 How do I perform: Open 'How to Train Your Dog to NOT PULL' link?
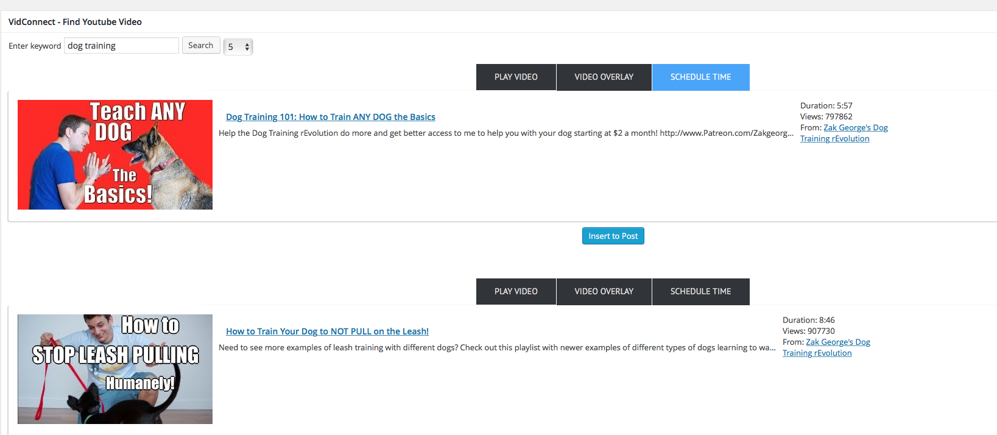tap(327, 331)
